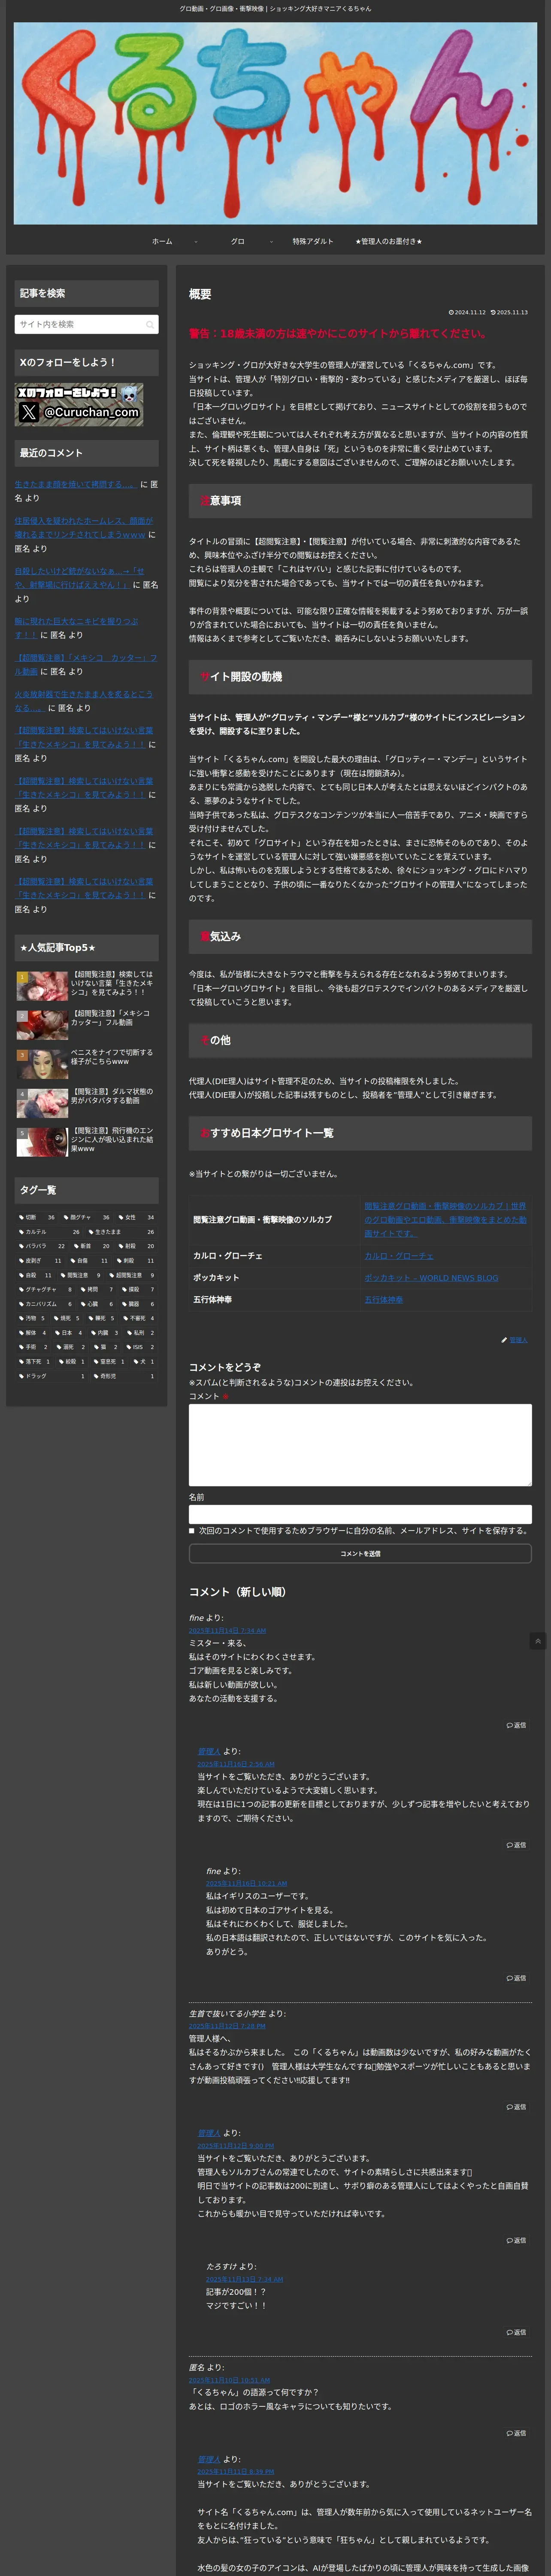Open popular post 4 ダルマ状態 thumbnail
This screenshot has width=551, height=2576.
(42, 1103)
